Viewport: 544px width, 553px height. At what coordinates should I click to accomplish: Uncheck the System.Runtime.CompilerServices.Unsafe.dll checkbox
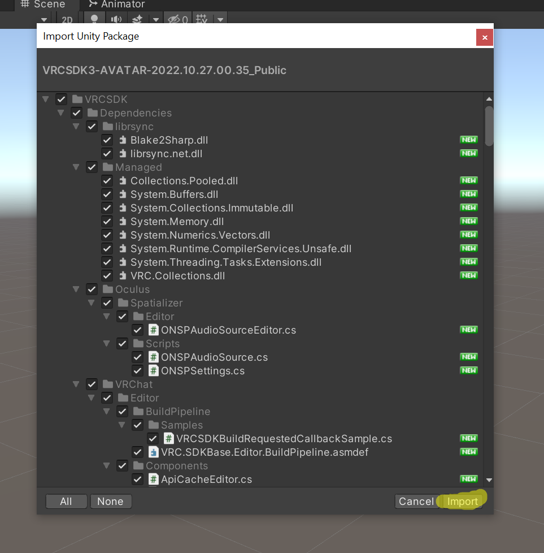coord(107,249)
